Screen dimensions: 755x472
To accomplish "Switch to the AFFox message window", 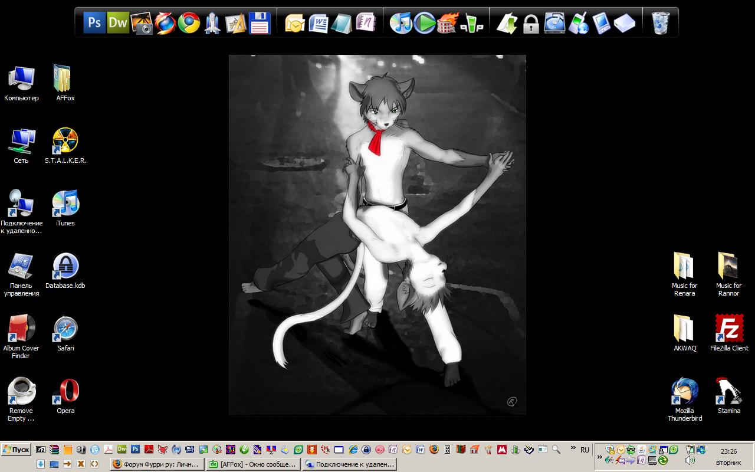I will 253,464.
